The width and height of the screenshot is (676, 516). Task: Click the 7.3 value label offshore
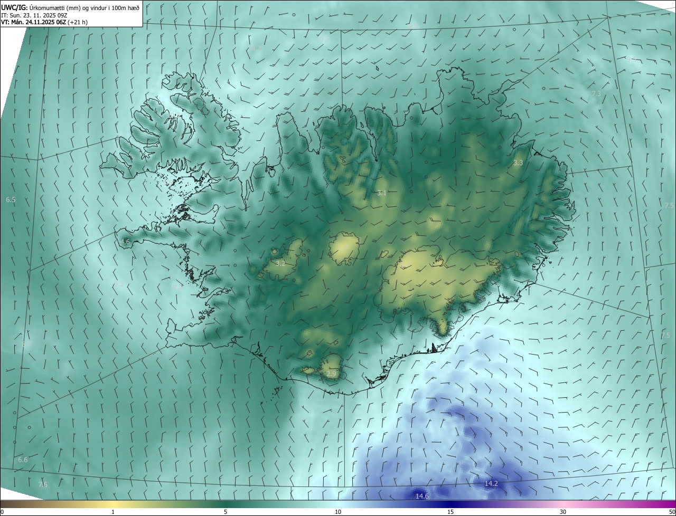(596, 93)
